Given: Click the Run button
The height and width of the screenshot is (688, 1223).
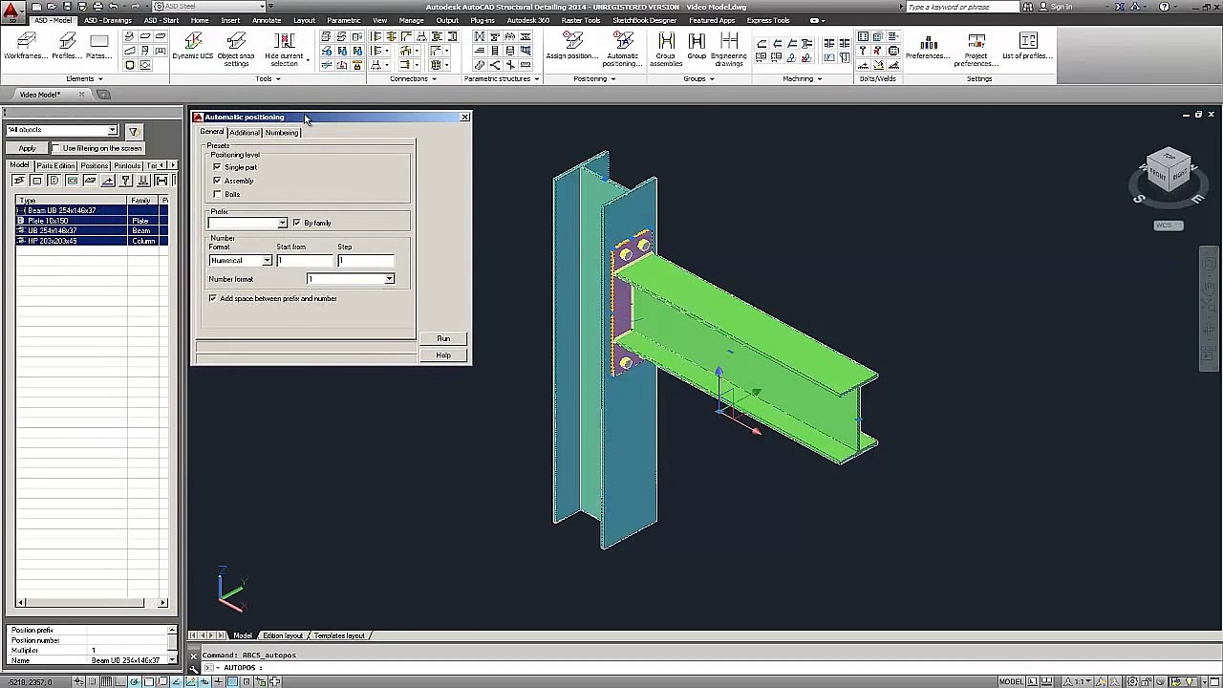Looking at the screenshot, I should coord(443,338).
